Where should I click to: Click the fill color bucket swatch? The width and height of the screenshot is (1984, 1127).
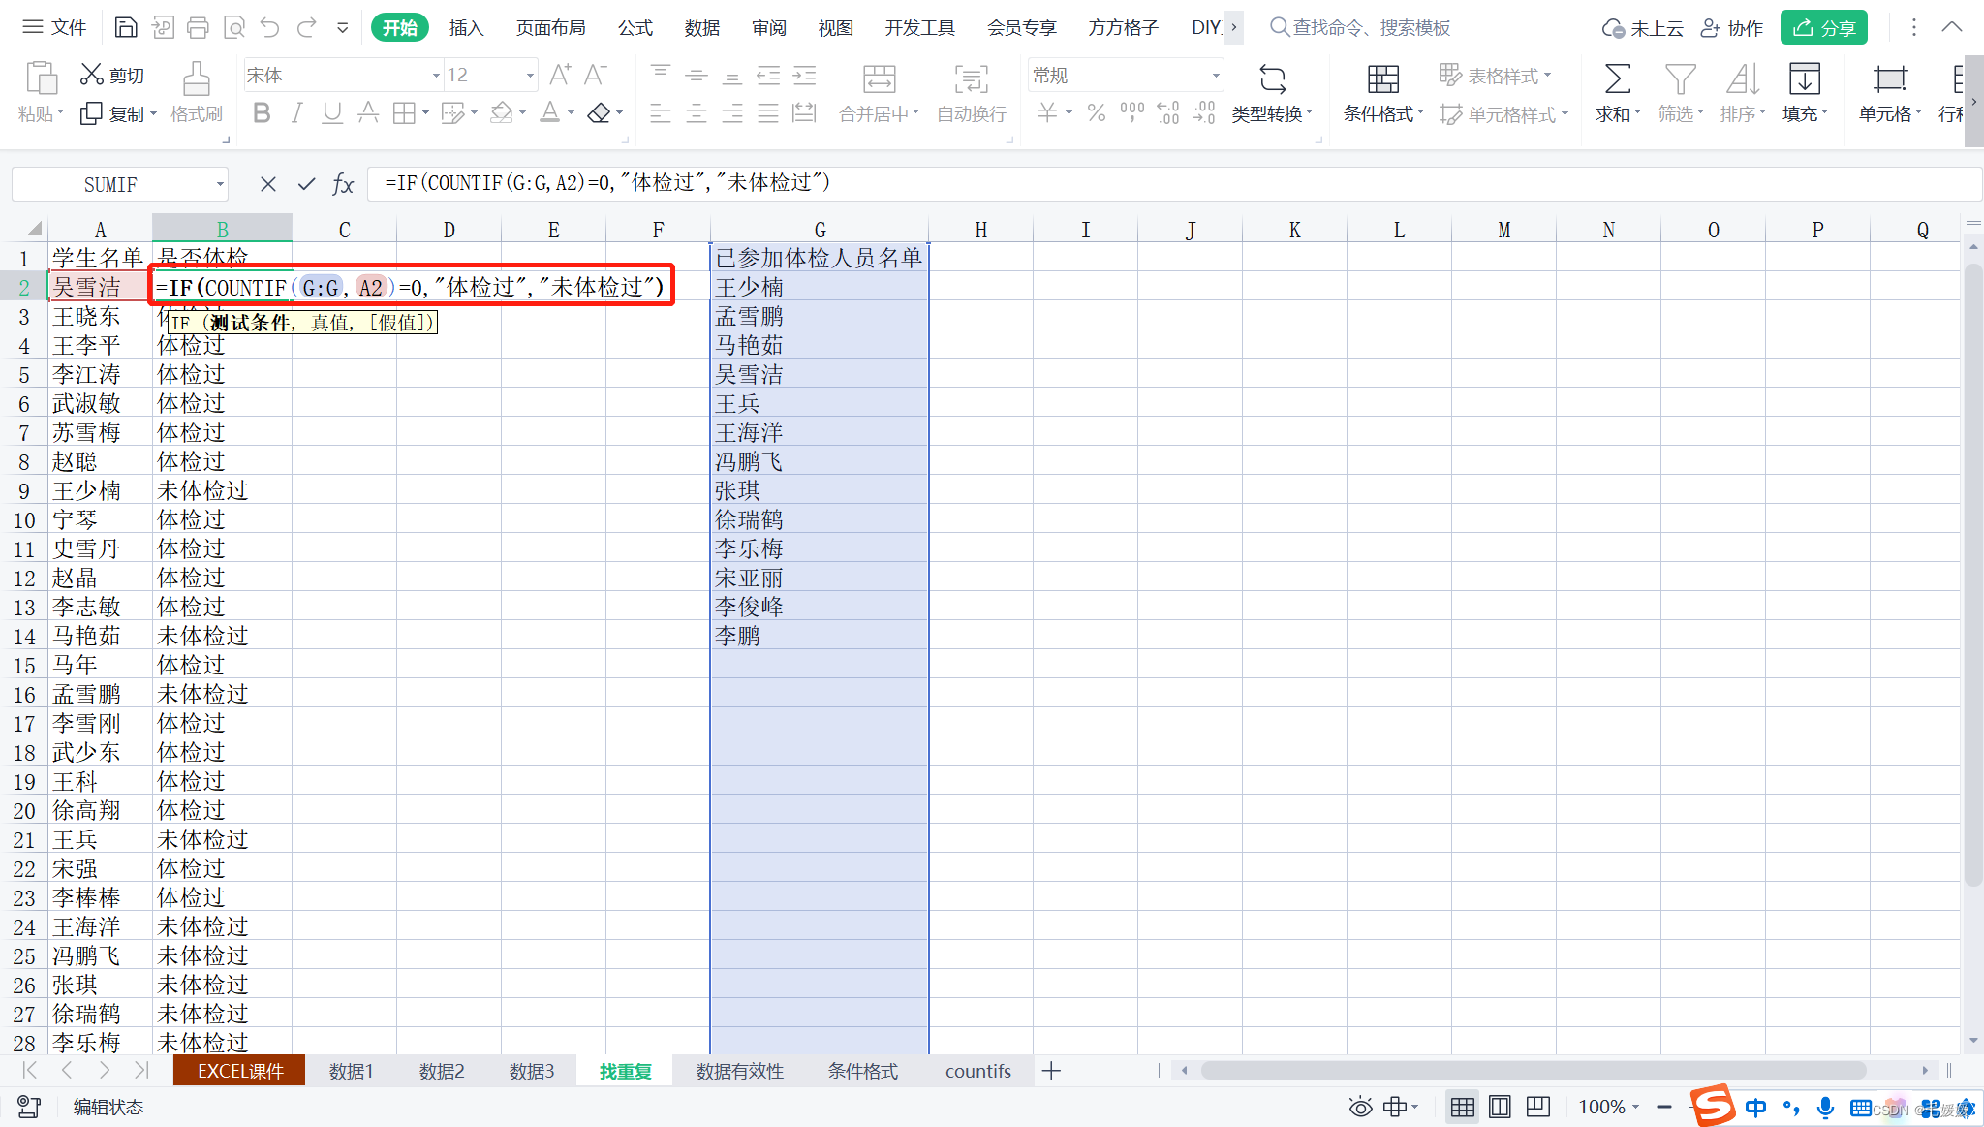(x=501, y=113)
